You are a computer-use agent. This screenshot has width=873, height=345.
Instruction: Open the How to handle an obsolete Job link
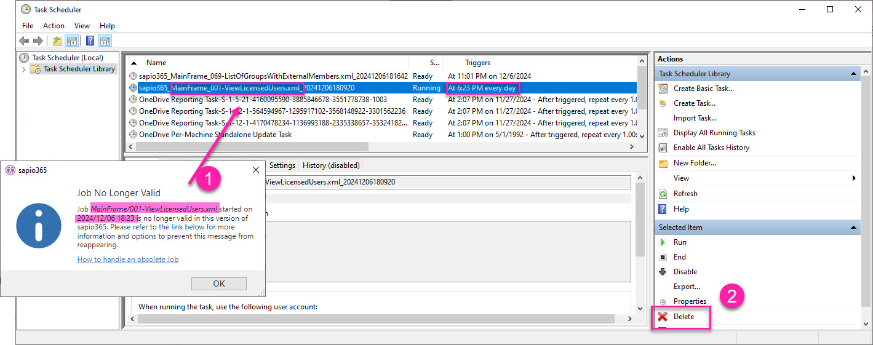point(128,260)
